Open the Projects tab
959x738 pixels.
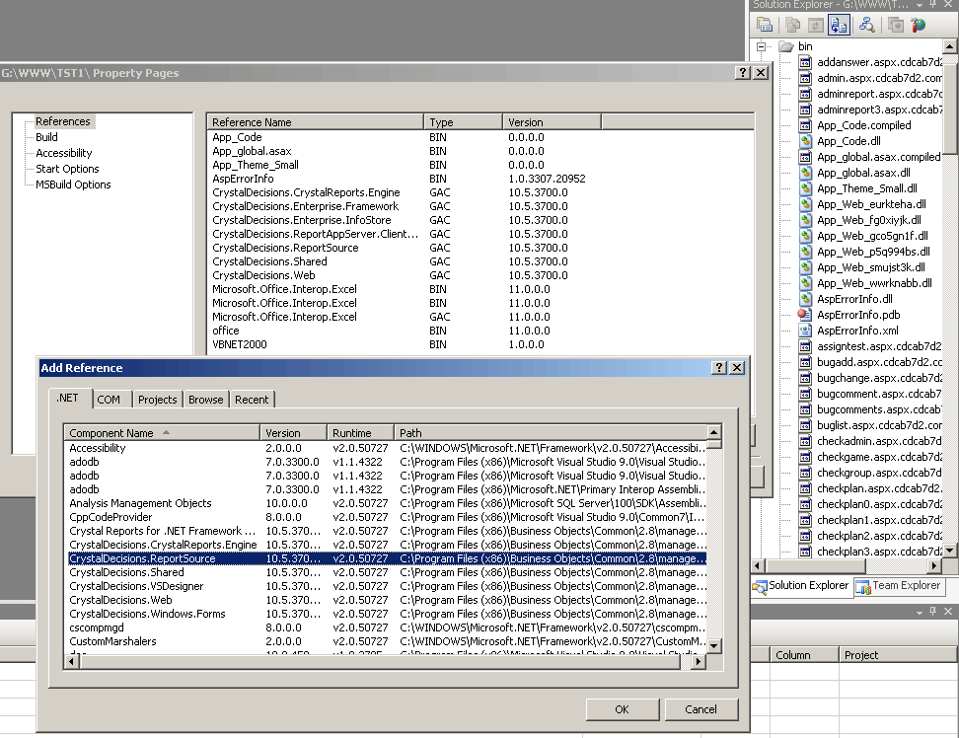pyautogui.click(x=157, y=400)
